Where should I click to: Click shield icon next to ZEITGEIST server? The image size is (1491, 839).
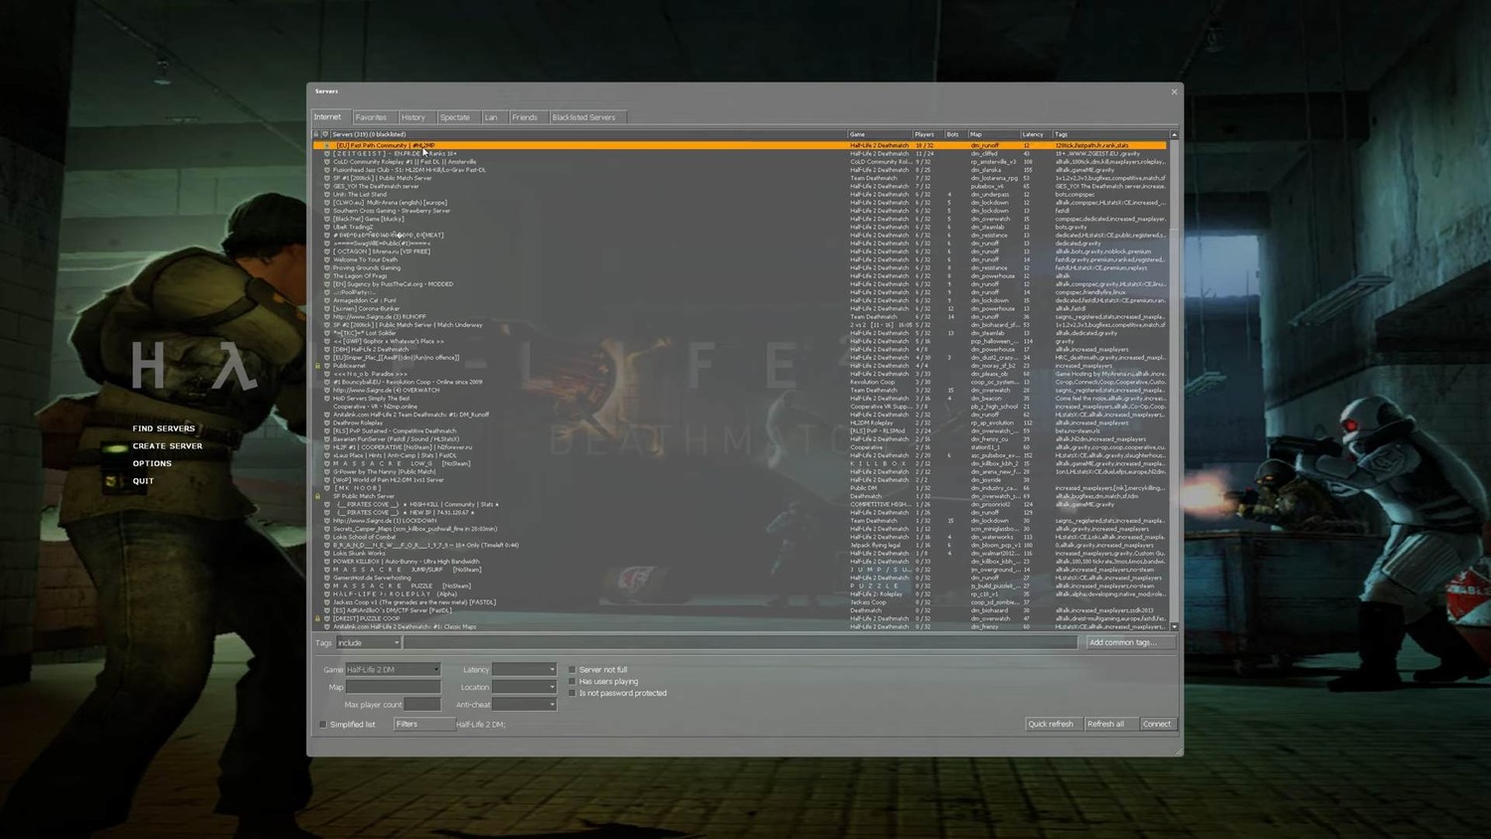coord(327,154)
